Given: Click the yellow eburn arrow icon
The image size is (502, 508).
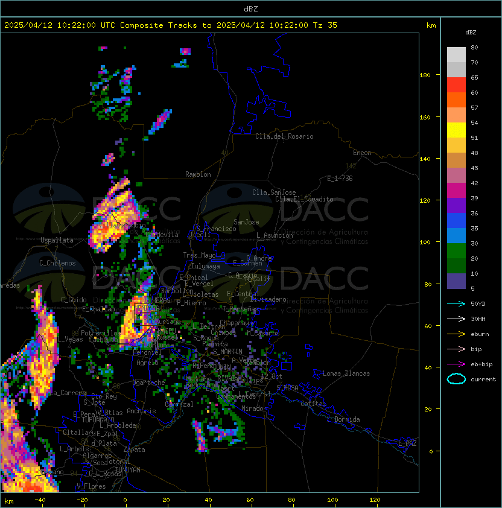Looking at the screenshot, I should point(456,334).
